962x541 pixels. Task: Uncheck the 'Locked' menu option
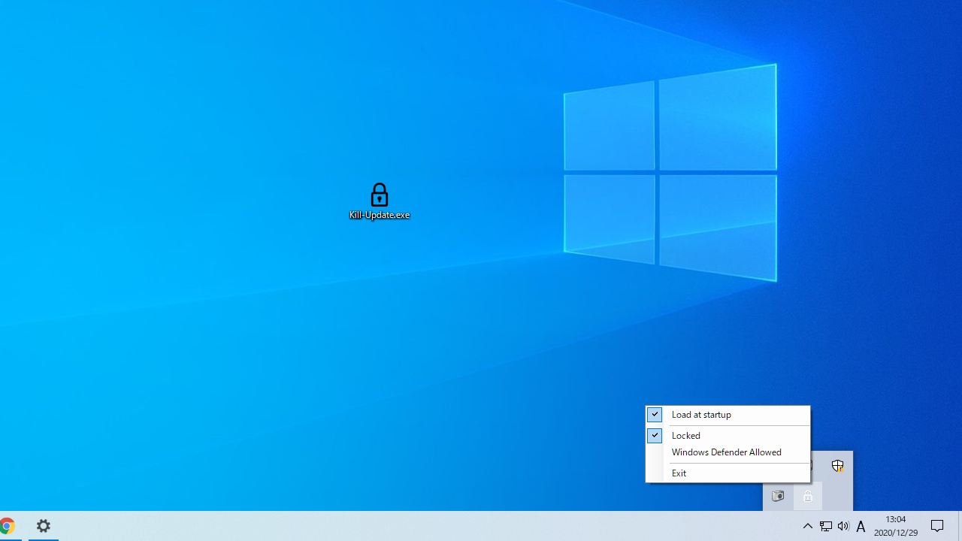pyautogui.click(x=728, y=436)
